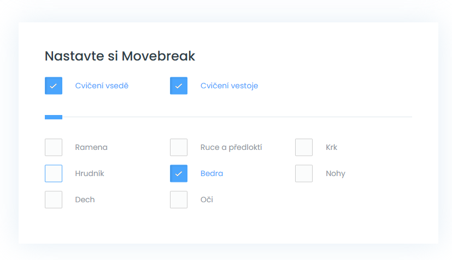This screenshot has width=452, height=260.
Task: Click the Dech text label
Action: [85, 199]
